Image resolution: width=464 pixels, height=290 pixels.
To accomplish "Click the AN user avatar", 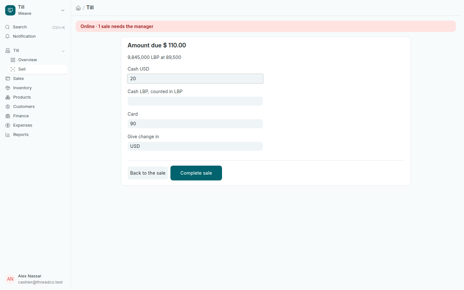I will pos(10,279).
